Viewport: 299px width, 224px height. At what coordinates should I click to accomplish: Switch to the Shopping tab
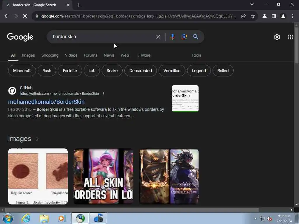(50, 55)
